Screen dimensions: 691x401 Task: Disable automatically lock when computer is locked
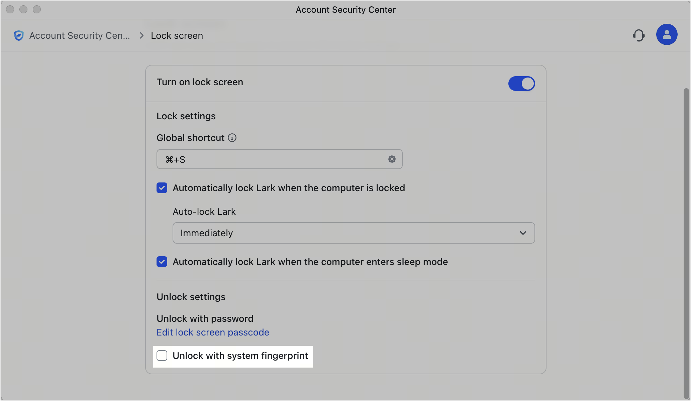tap(162, 187)
